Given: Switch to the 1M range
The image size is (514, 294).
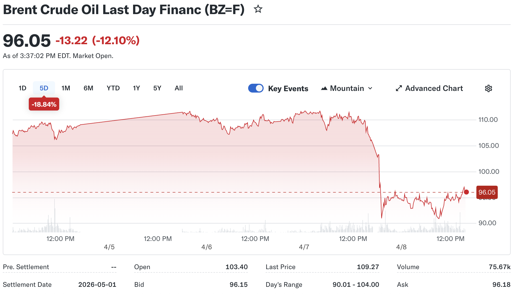Looking at the screenshot, I should [66, 88].
